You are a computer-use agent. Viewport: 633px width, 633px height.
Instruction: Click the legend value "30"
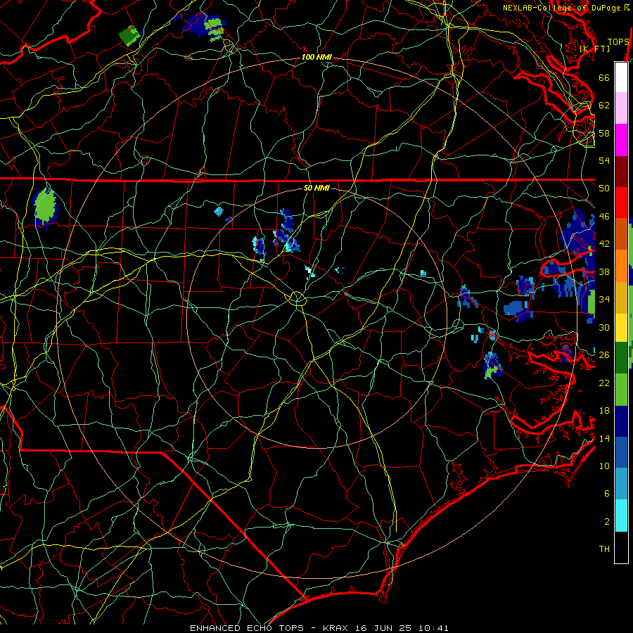coord(604,327)
